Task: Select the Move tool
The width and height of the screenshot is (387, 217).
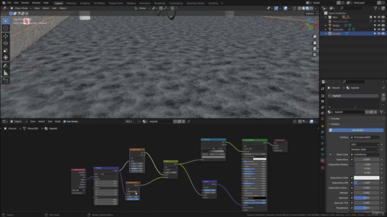Action: tap(5, 36)
